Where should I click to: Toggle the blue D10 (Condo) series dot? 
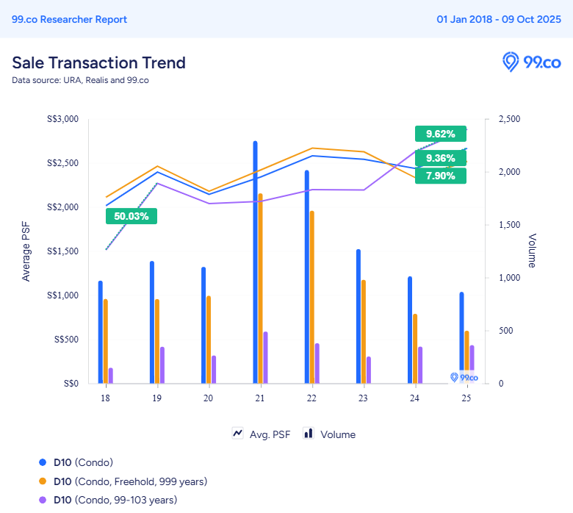tap(42, 462)
